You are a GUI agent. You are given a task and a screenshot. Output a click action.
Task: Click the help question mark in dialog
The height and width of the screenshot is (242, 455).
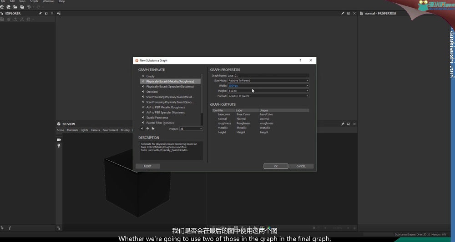(300, 60)
